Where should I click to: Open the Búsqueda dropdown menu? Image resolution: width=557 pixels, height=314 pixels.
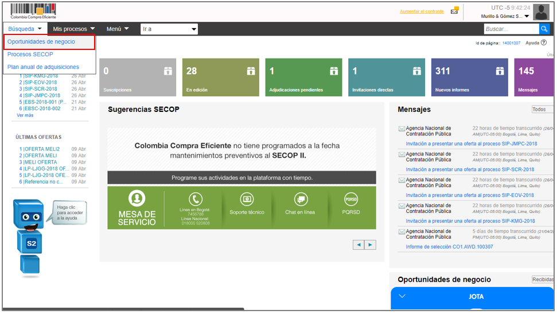coord(25,29)
